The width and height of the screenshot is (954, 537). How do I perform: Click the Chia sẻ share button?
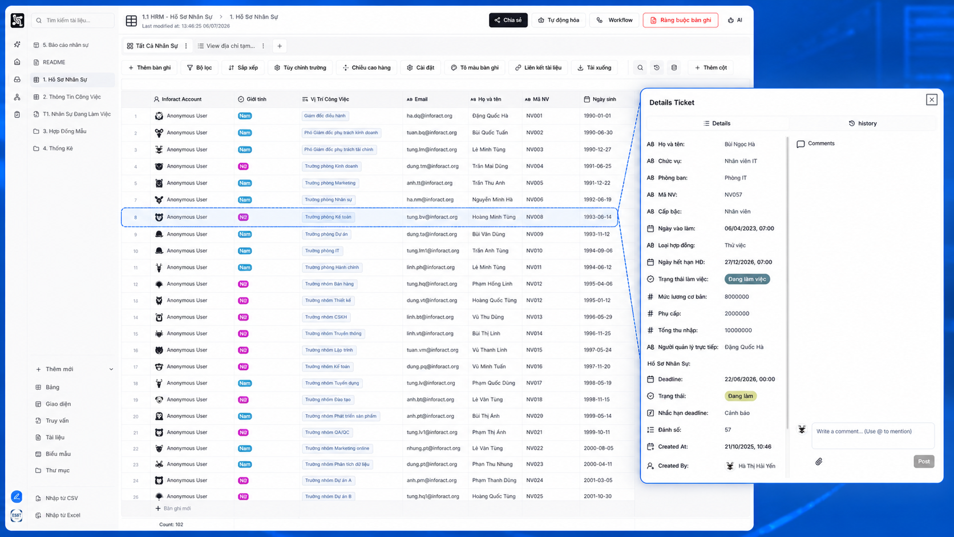[508, 20]
